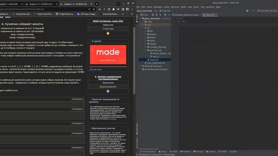
Task: Open a new browser tab with plus button
Action: [97, 4]
